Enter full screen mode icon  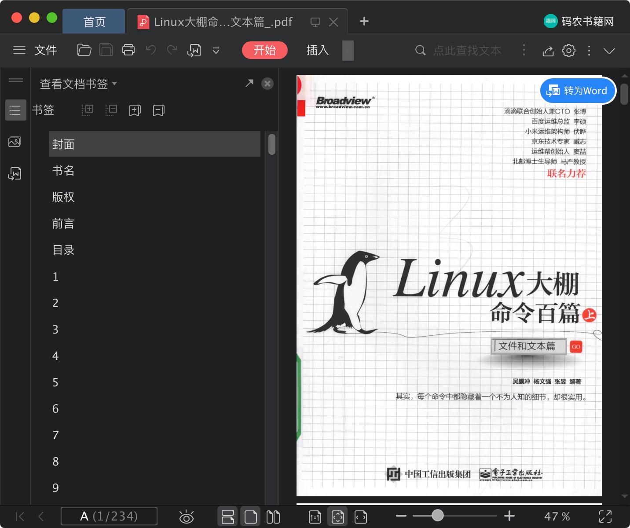[x=605, y=517]
